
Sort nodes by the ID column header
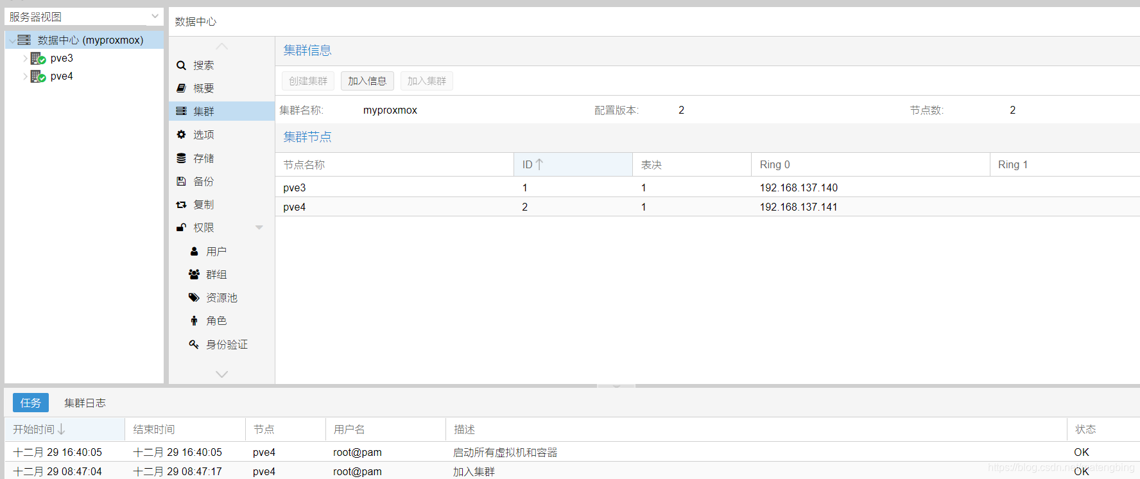click(573, 164)
